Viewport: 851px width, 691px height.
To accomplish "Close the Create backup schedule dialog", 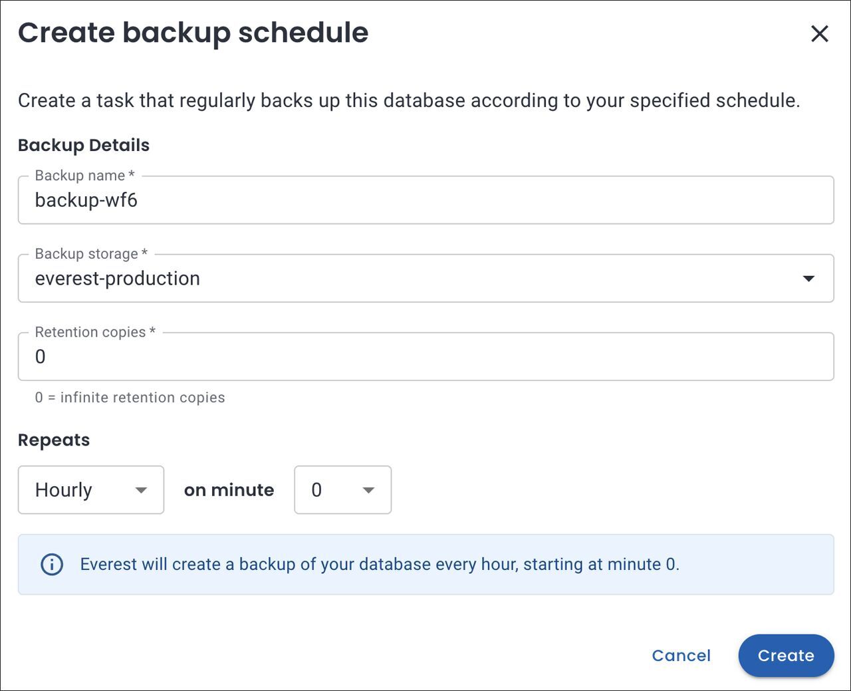I will click(820, 34).
